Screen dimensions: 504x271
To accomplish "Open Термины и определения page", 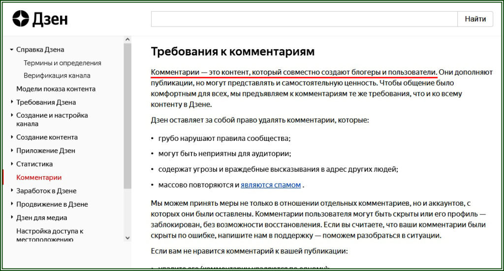I will coord(63,63).
